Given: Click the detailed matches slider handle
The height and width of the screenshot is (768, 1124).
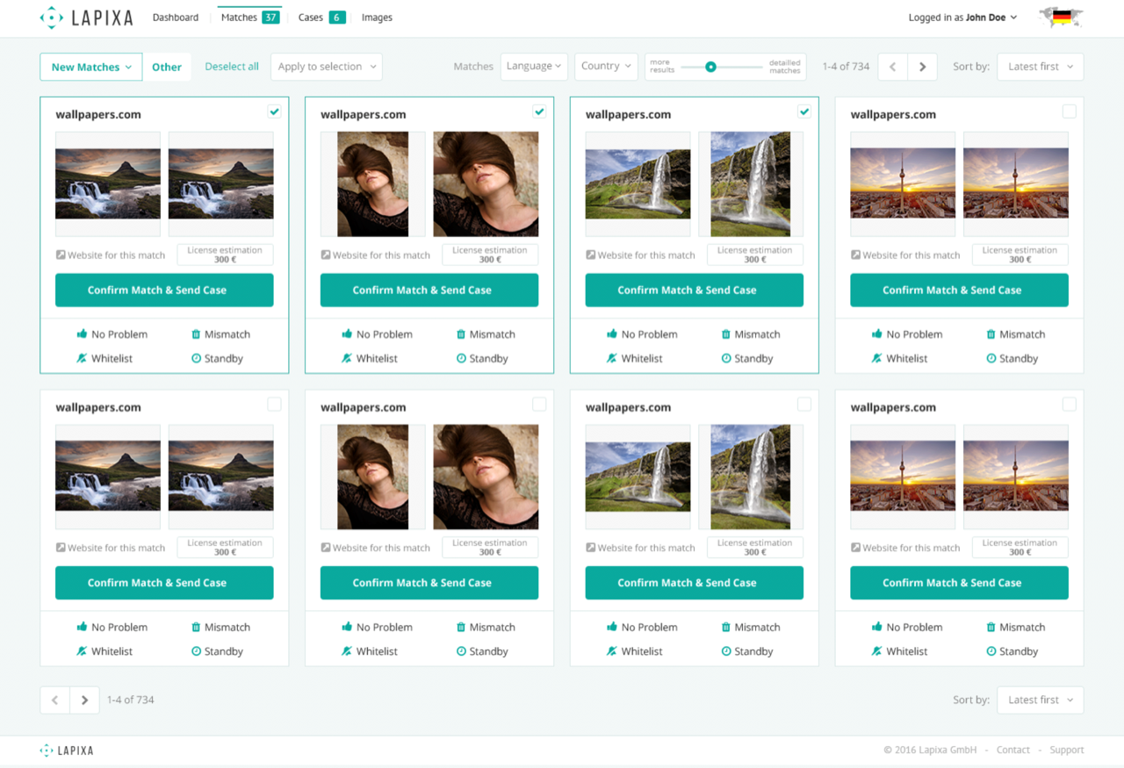Looking at the screenshot, I should (x=710, y=67).
